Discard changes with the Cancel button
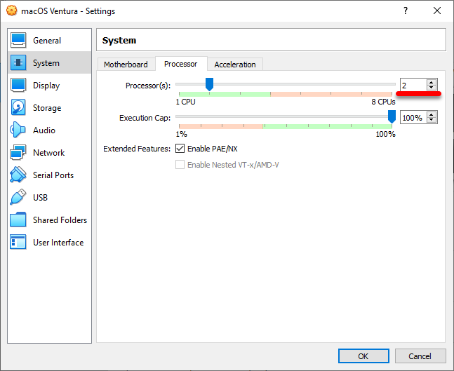Image resolution: width=454 pixels, height=371 pixels. pyautogui.click(x=420, y=356)
